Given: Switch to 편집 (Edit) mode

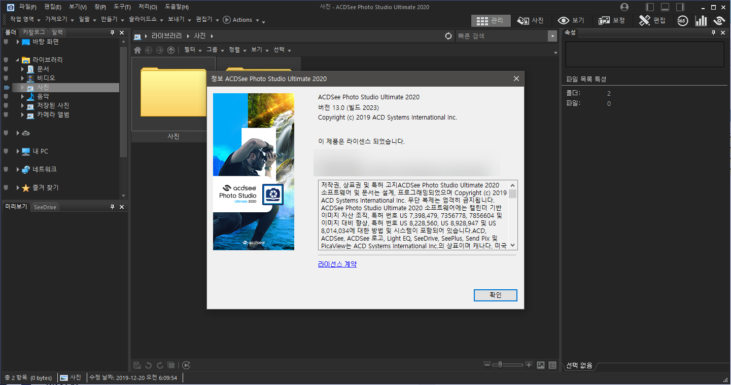Looking at the screenshot, I should [652, 20].
